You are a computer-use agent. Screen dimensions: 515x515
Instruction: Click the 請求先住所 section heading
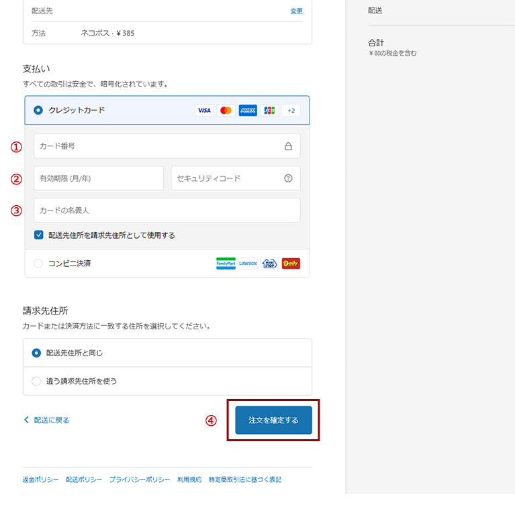46,310
